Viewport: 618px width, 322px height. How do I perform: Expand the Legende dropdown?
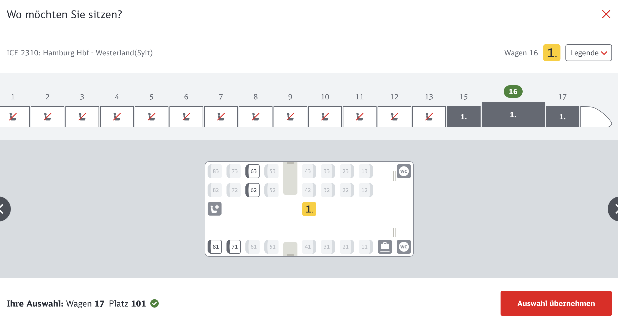(588, 53)
